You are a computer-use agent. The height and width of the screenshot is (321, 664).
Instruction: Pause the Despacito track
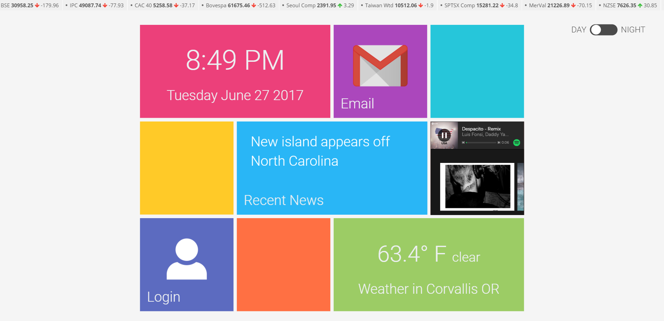coord(444,135)
